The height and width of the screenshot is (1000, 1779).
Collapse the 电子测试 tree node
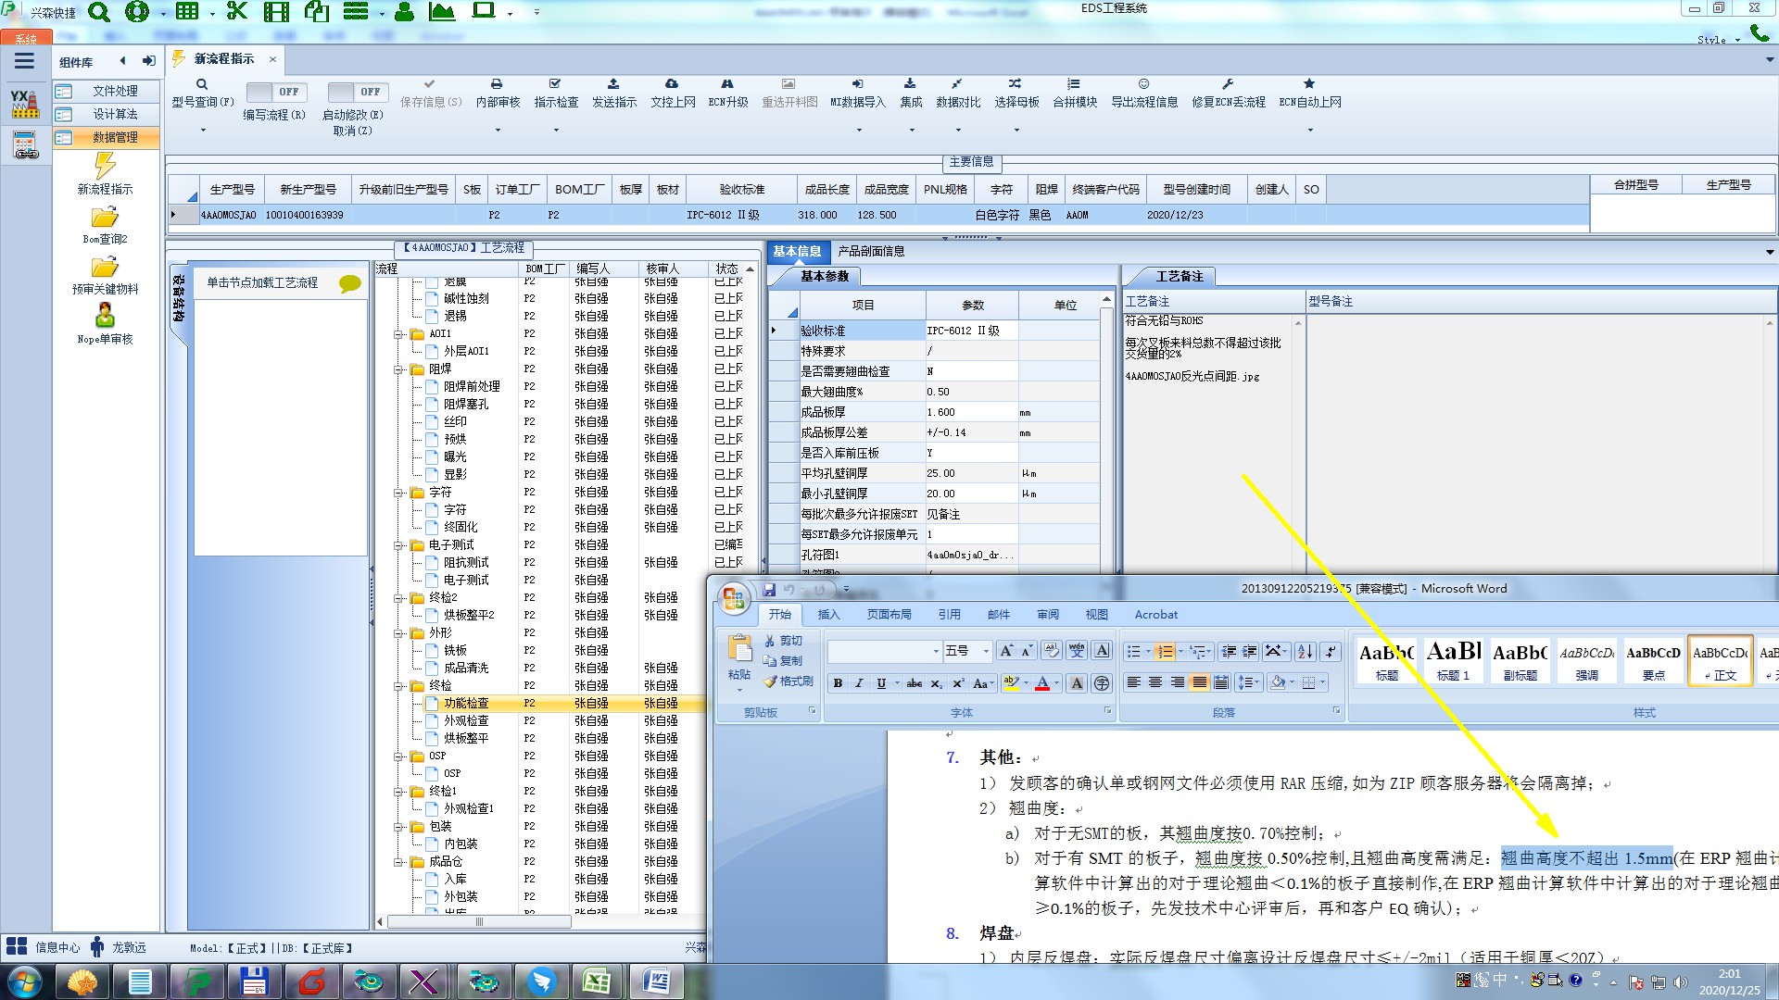[x=398, y=544]
